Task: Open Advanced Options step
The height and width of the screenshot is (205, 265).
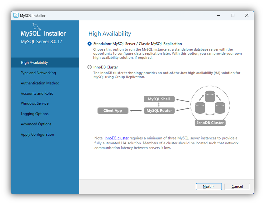Action: tap(36, 124)
